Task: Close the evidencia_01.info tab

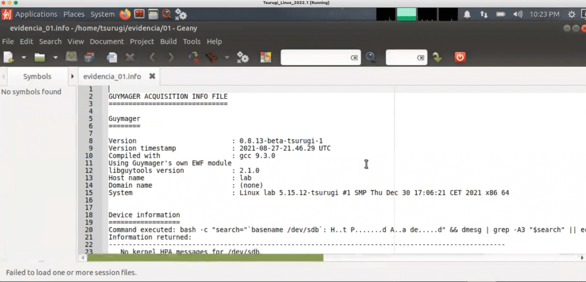Action: pos(152,76)
